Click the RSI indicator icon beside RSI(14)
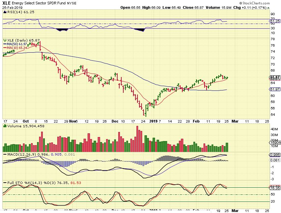The image size is (281, 213). pyautogui.click(x=5, y=12)
